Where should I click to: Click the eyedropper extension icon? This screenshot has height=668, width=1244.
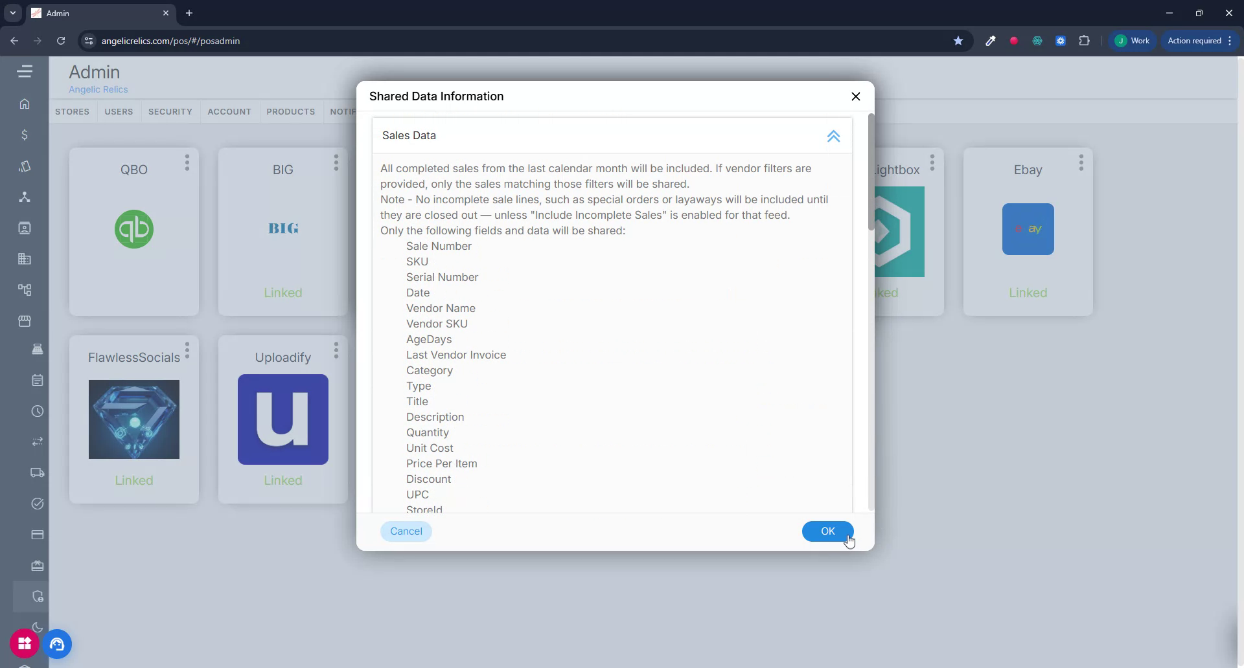click(990, 41)
